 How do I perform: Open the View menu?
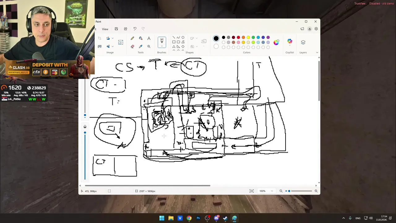(x=105, y=29)
